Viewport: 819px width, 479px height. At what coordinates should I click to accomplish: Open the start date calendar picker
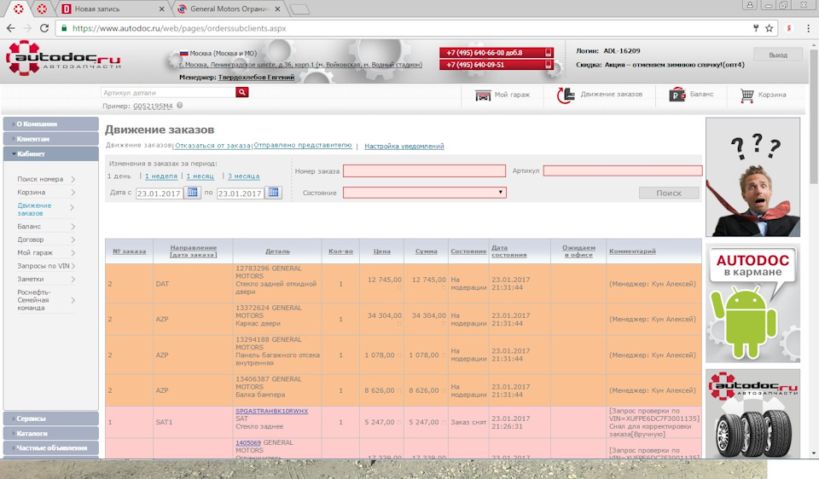192,193
